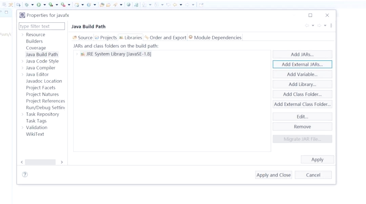
Task: Expand the JRE System Library entry
Action: [x=77, y=54]
